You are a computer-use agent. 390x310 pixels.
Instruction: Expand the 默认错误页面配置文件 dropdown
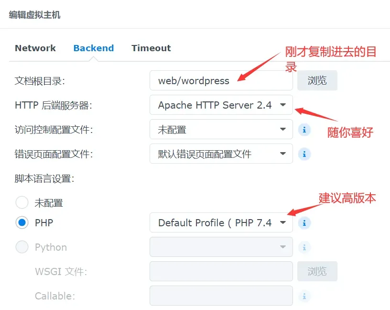[x=221, y=154]
